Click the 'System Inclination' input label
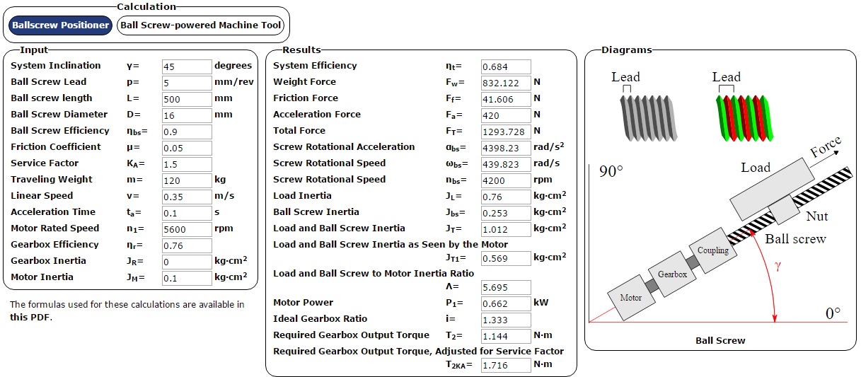The image size is (861, 377). pos(56,66)
